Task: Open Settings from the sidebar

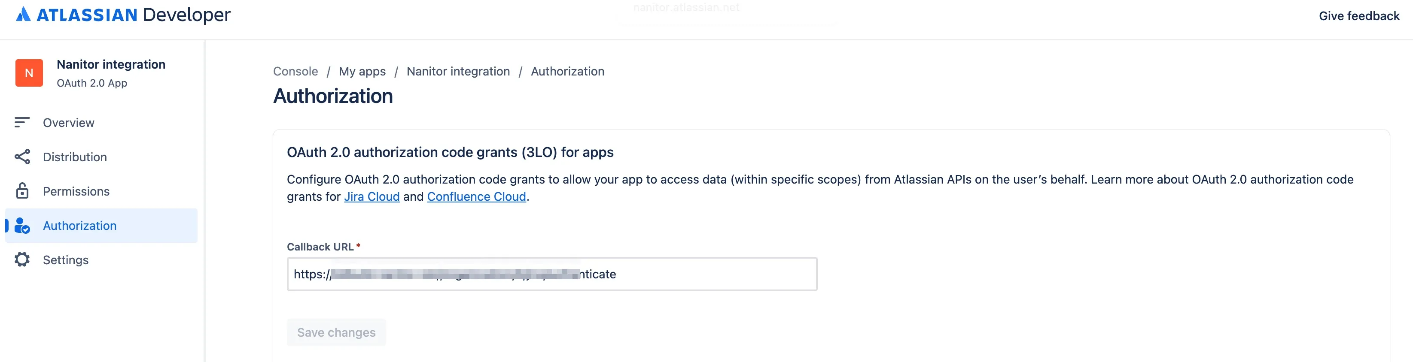Action: [x=66, y=259]
